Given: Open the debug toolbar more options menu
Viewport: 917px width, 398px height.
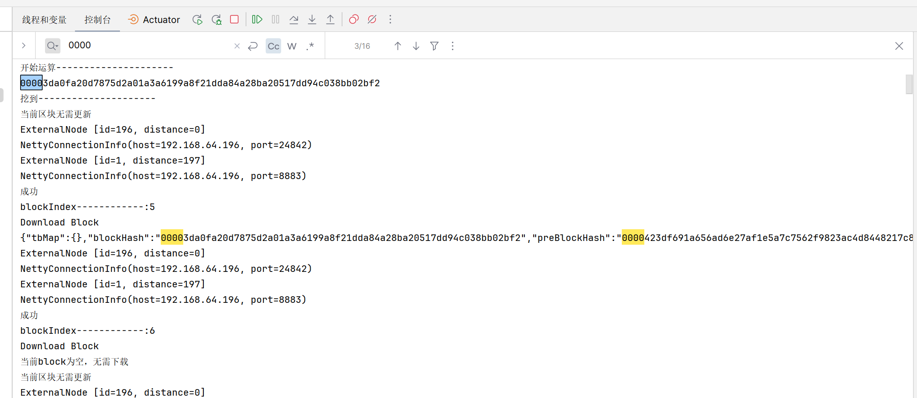Looking at the screenshot, I should pos(390,20).
